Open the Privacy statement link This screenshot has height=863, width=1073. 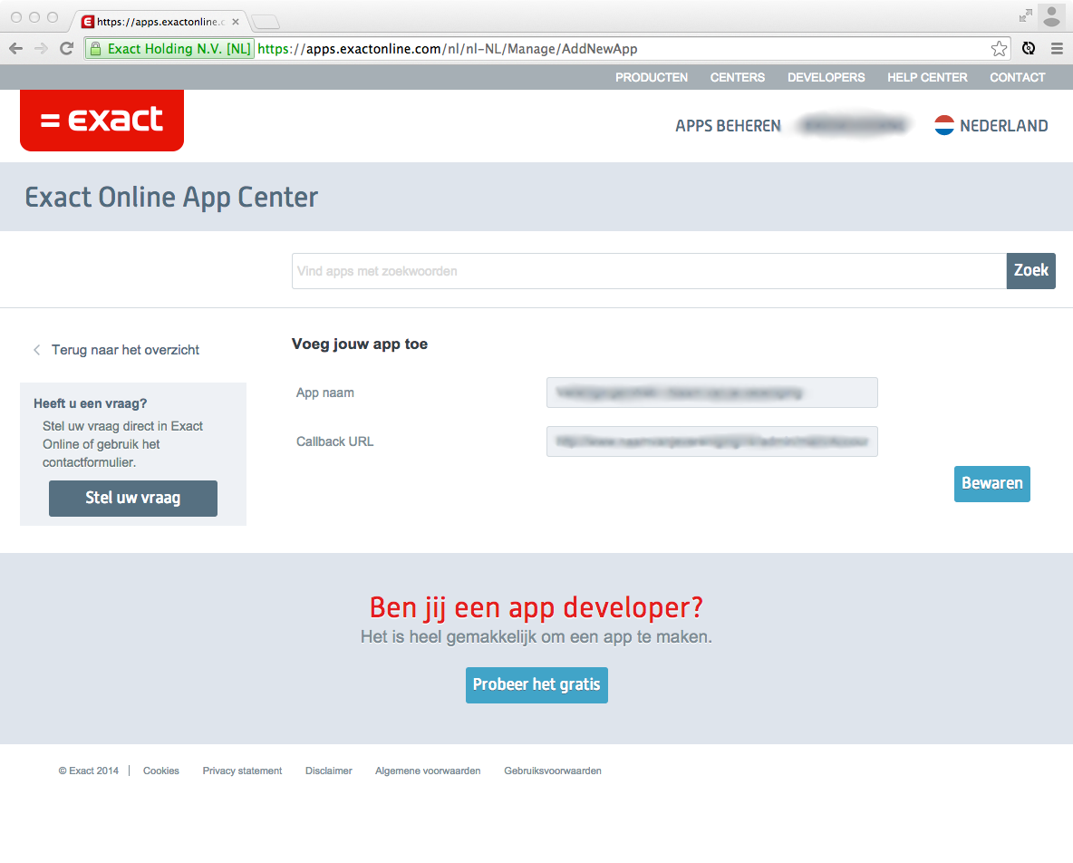pos(242,771)
